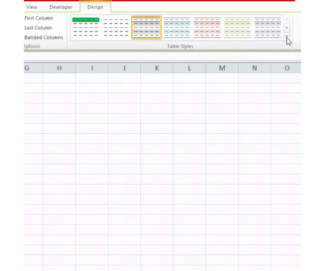Select column O header

(286, 68)
